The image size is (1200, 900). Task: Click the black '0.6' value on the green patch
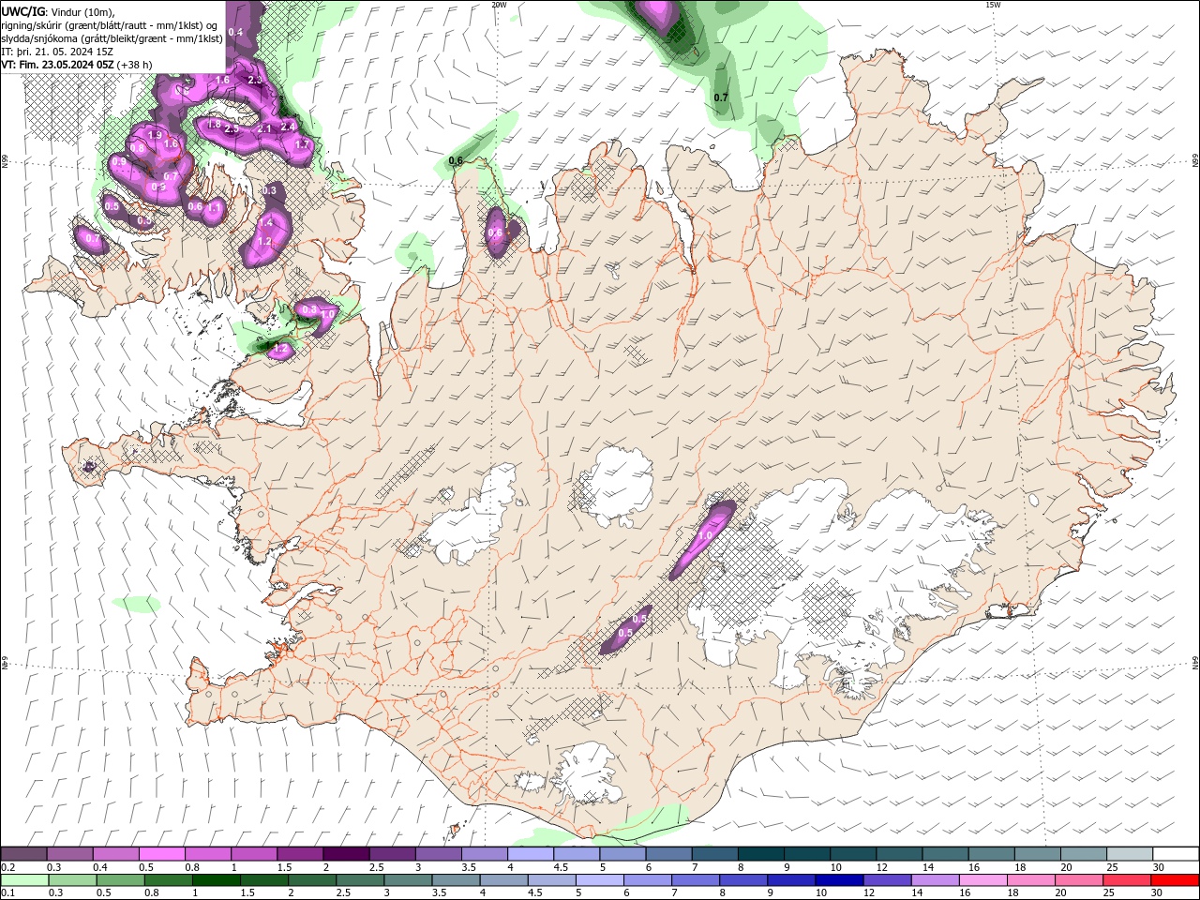(456, 161)
